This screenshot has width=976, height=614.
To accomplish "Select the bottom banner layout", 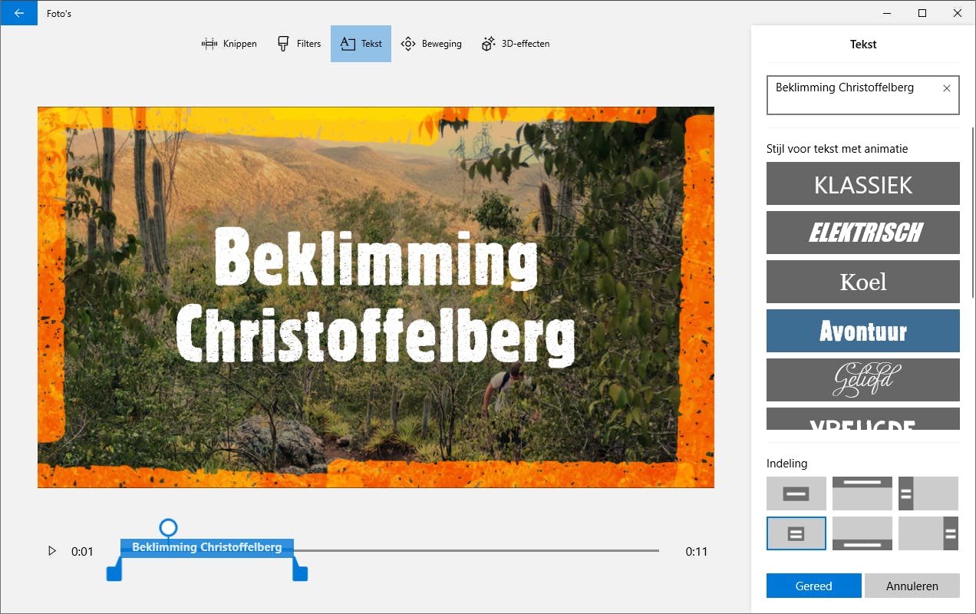I will pos(862,533).
